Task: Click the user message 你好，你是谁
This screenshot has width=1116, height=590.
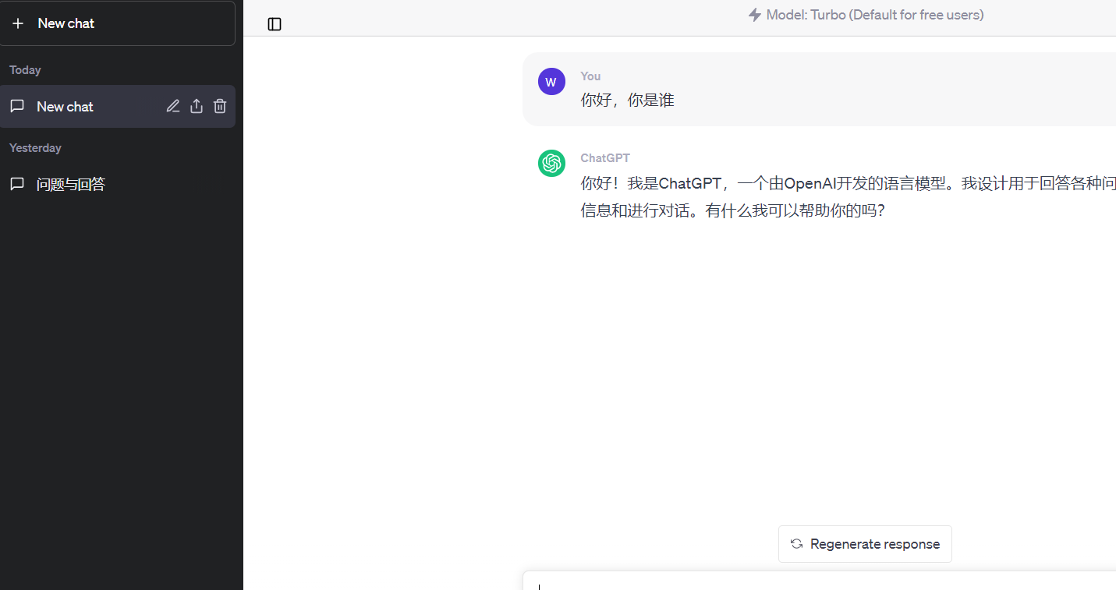Action: [x=627, y=100]
